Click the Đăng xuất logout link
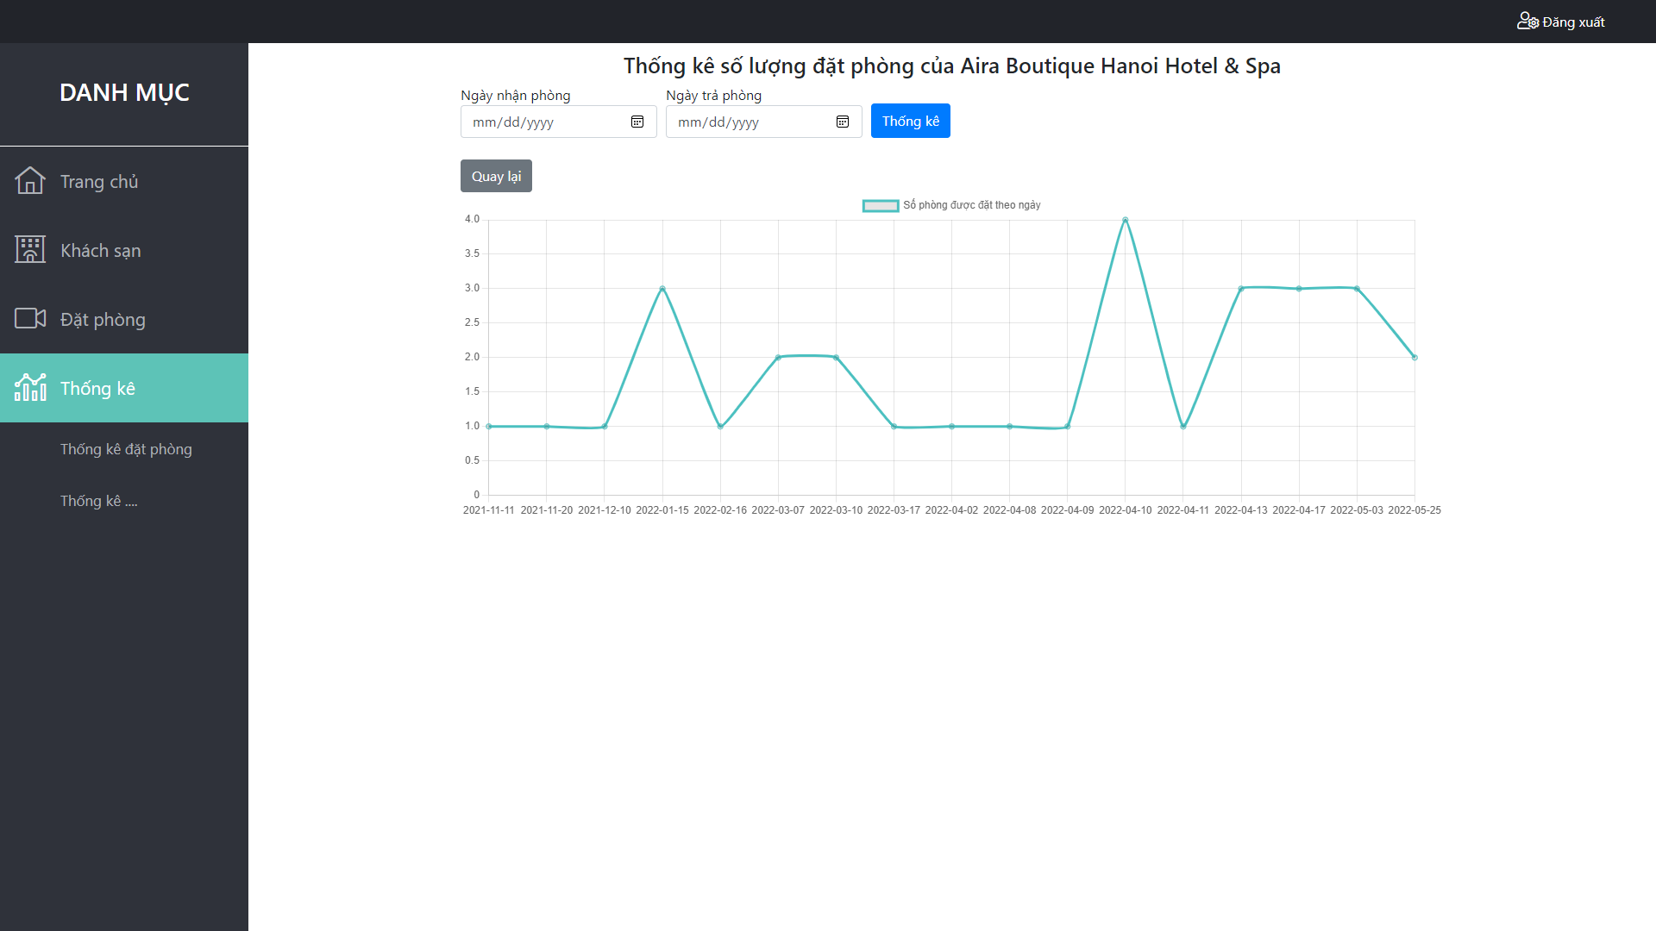Screen dimensions: 1656x931 [x=1573, y=22]
